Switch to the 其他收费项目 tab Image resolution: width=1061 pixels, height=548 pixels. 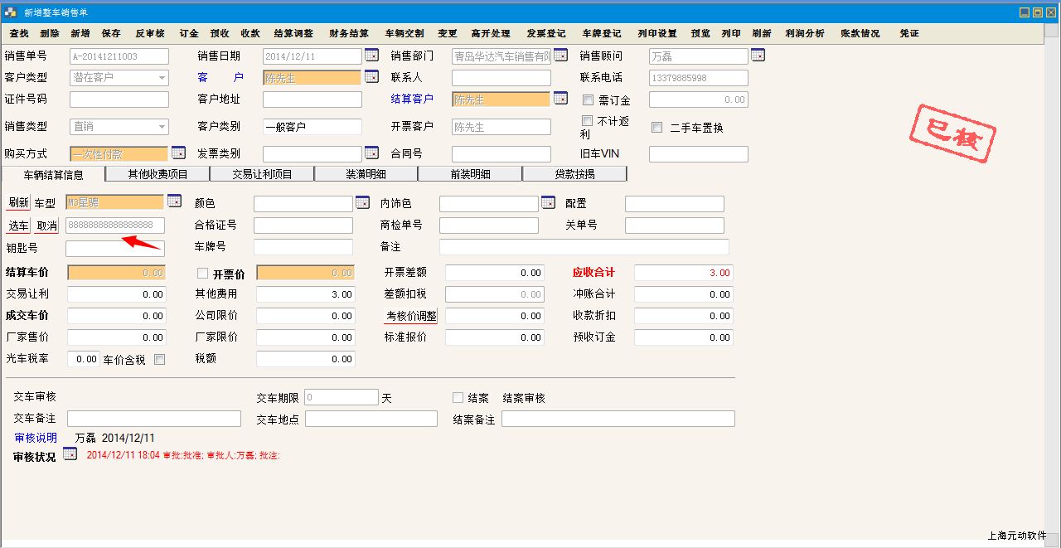[x=157, y=174]
